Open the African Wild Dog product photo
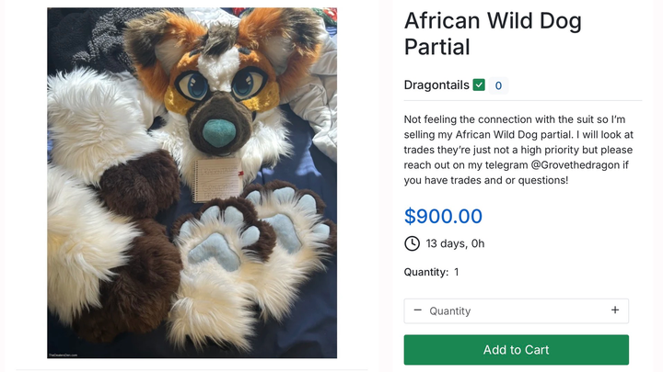Image resolution: width=663 pixels, height=372 pixels. tap(192, 183)
